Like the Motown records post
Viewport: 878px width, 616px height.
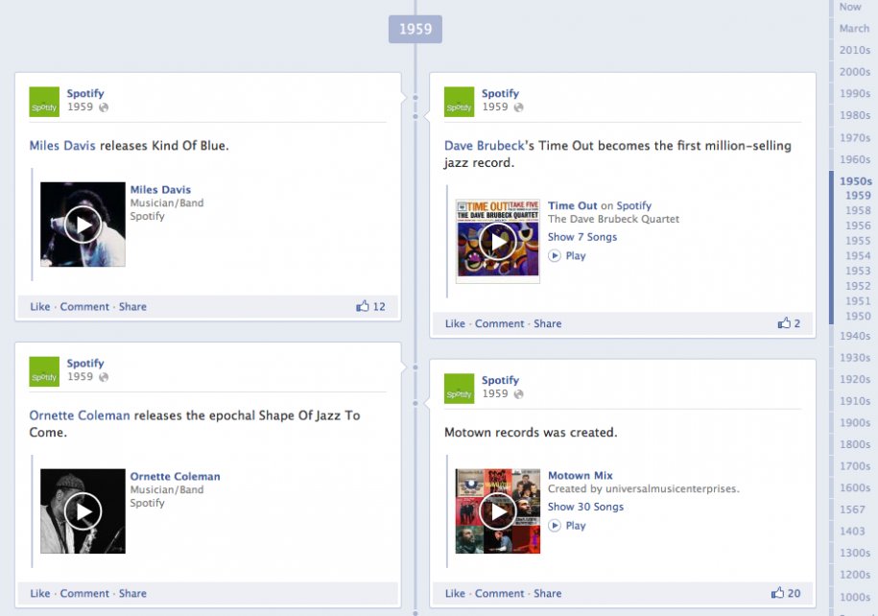pyautogui.click(x=455, y=594)
